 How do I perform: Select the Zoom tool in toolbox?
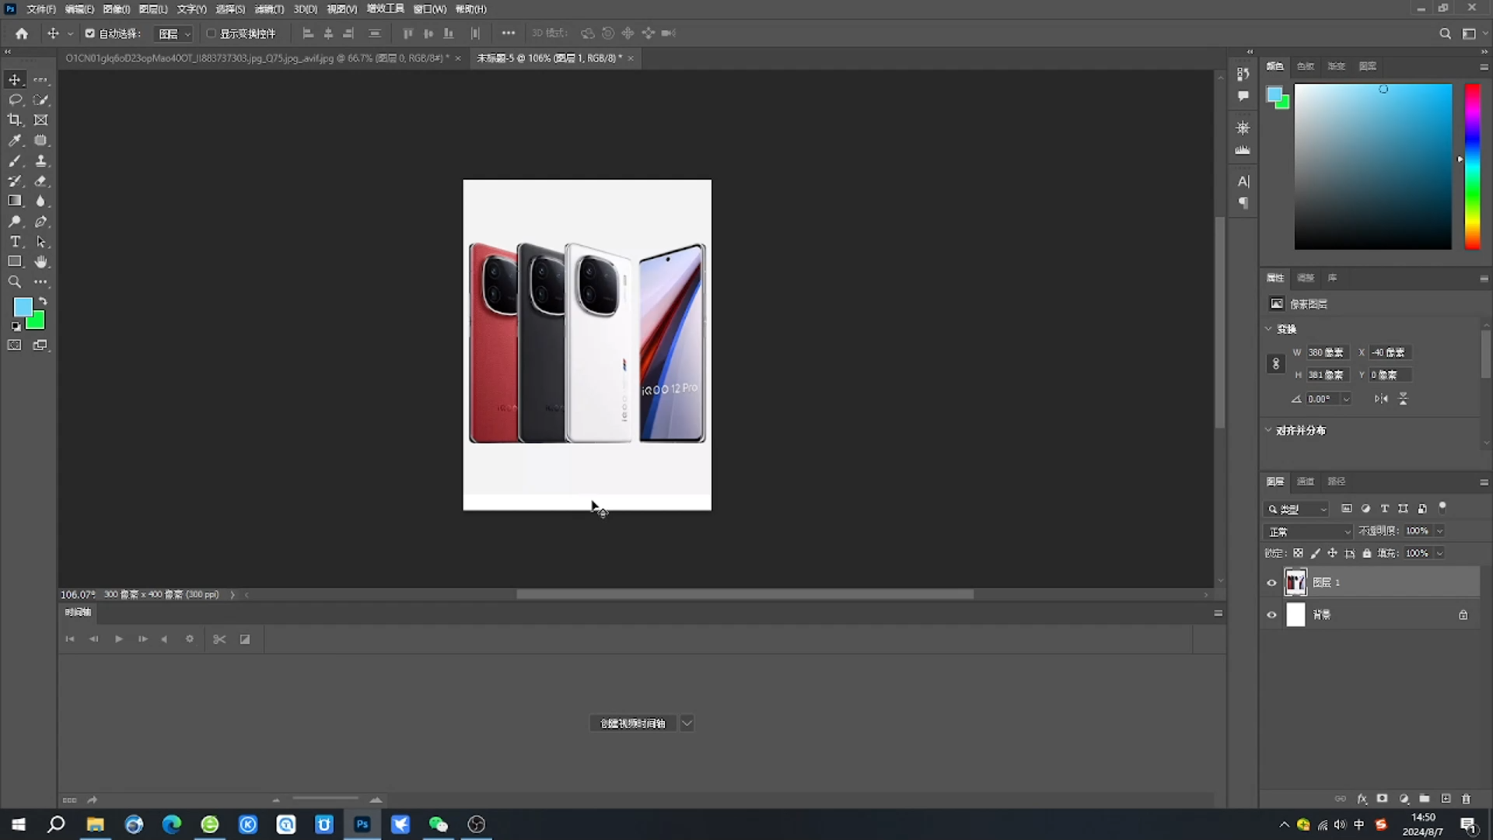coord(15,282)
